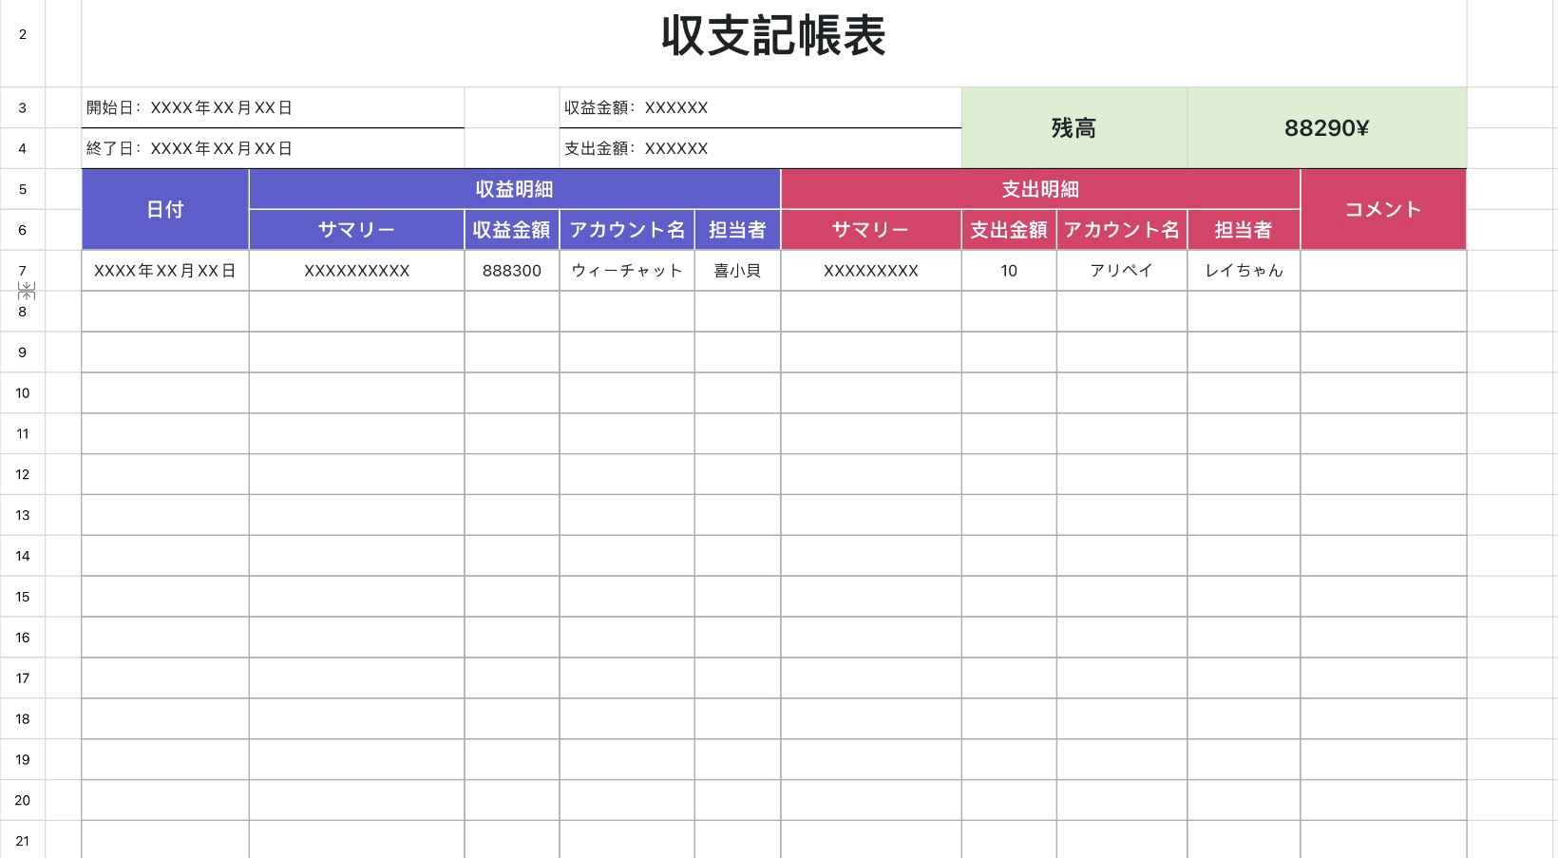1558x858 pixels.
Task: Select the 支出明細 header cell
Action: coord(1040,189)
